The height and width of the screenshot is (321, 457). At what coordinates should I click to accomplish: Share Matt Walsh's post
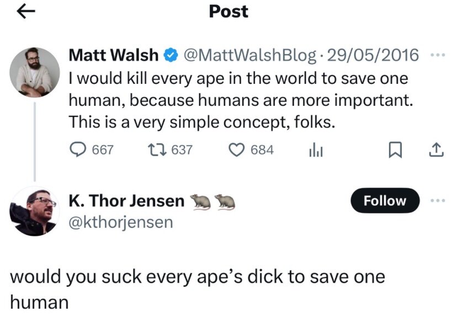click(x=436, y=149)
